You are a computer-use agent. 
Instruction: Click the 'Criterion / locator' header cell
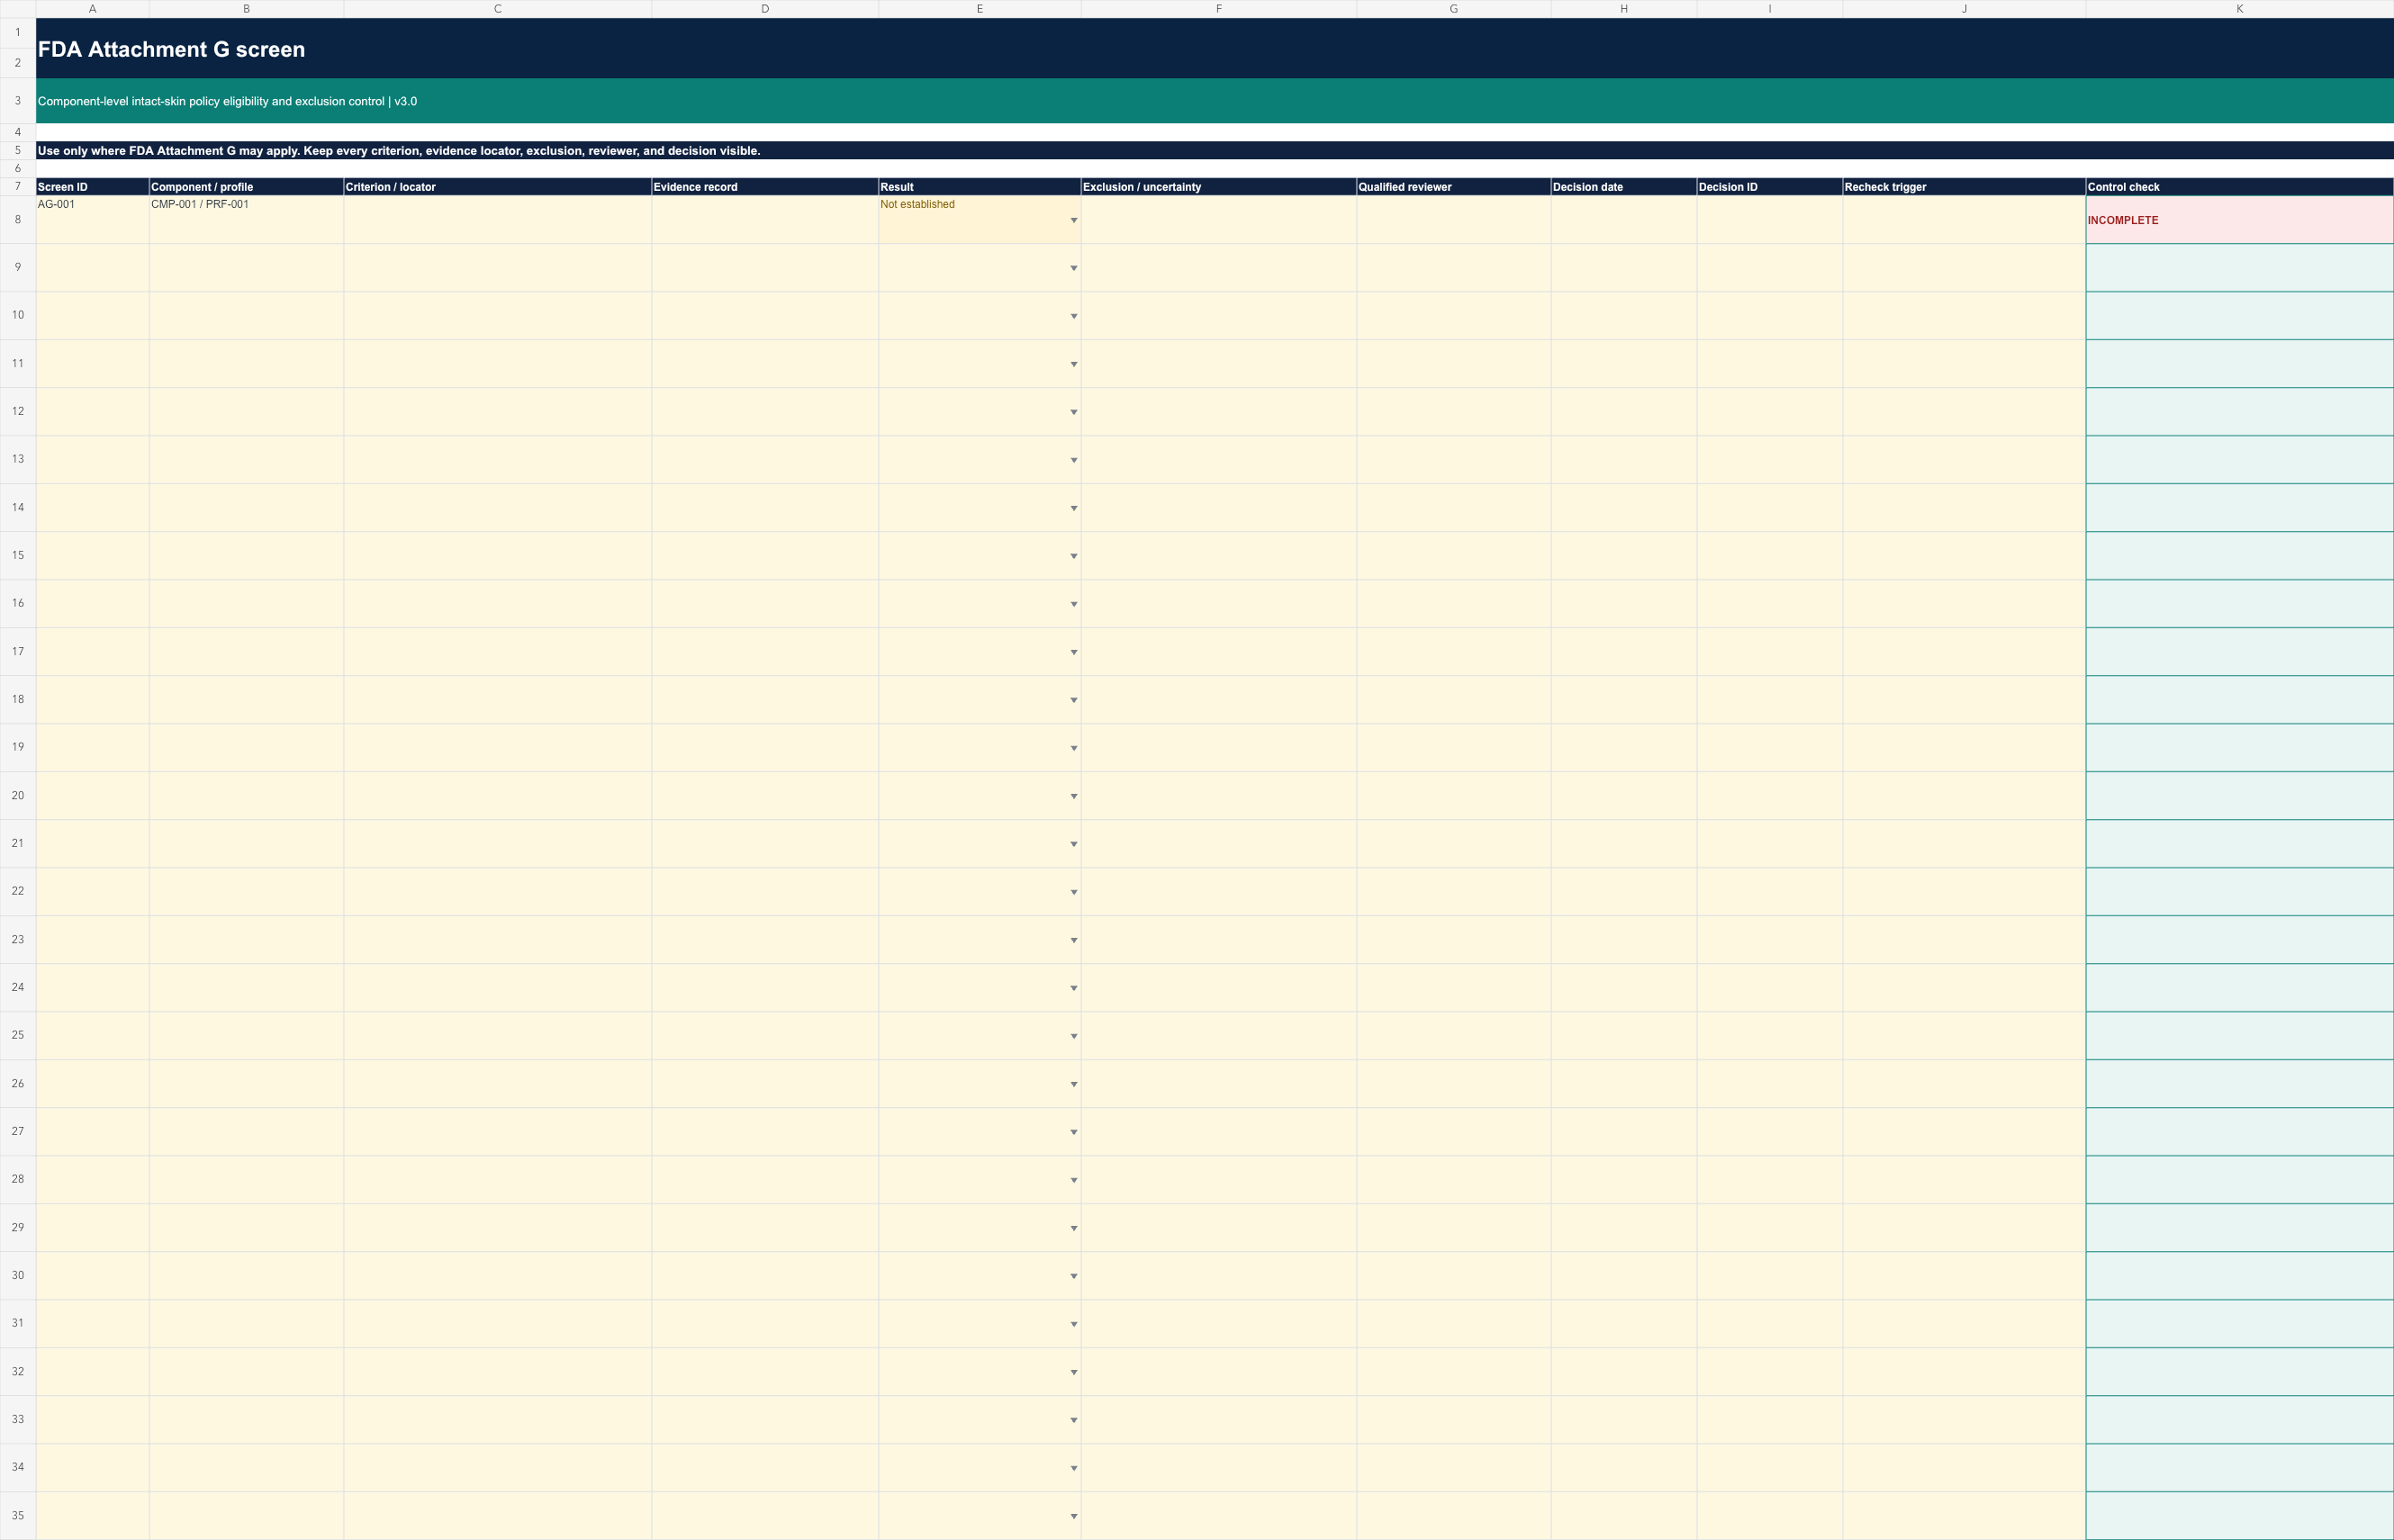[x=497, y=187]
